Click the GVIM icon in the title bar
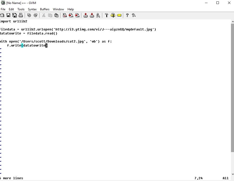The image size is (234, 181). 3,3
